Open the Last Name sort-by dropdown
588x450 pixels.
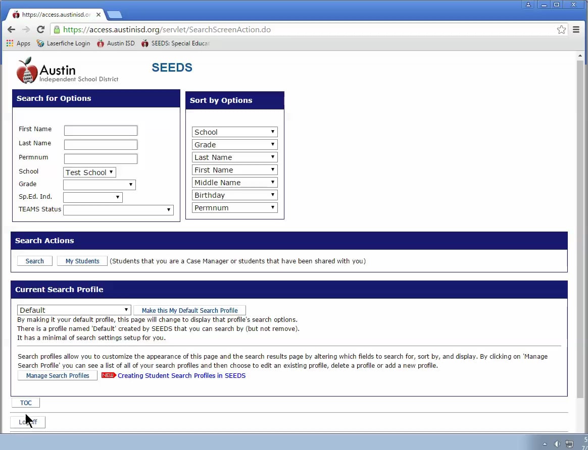235,157
